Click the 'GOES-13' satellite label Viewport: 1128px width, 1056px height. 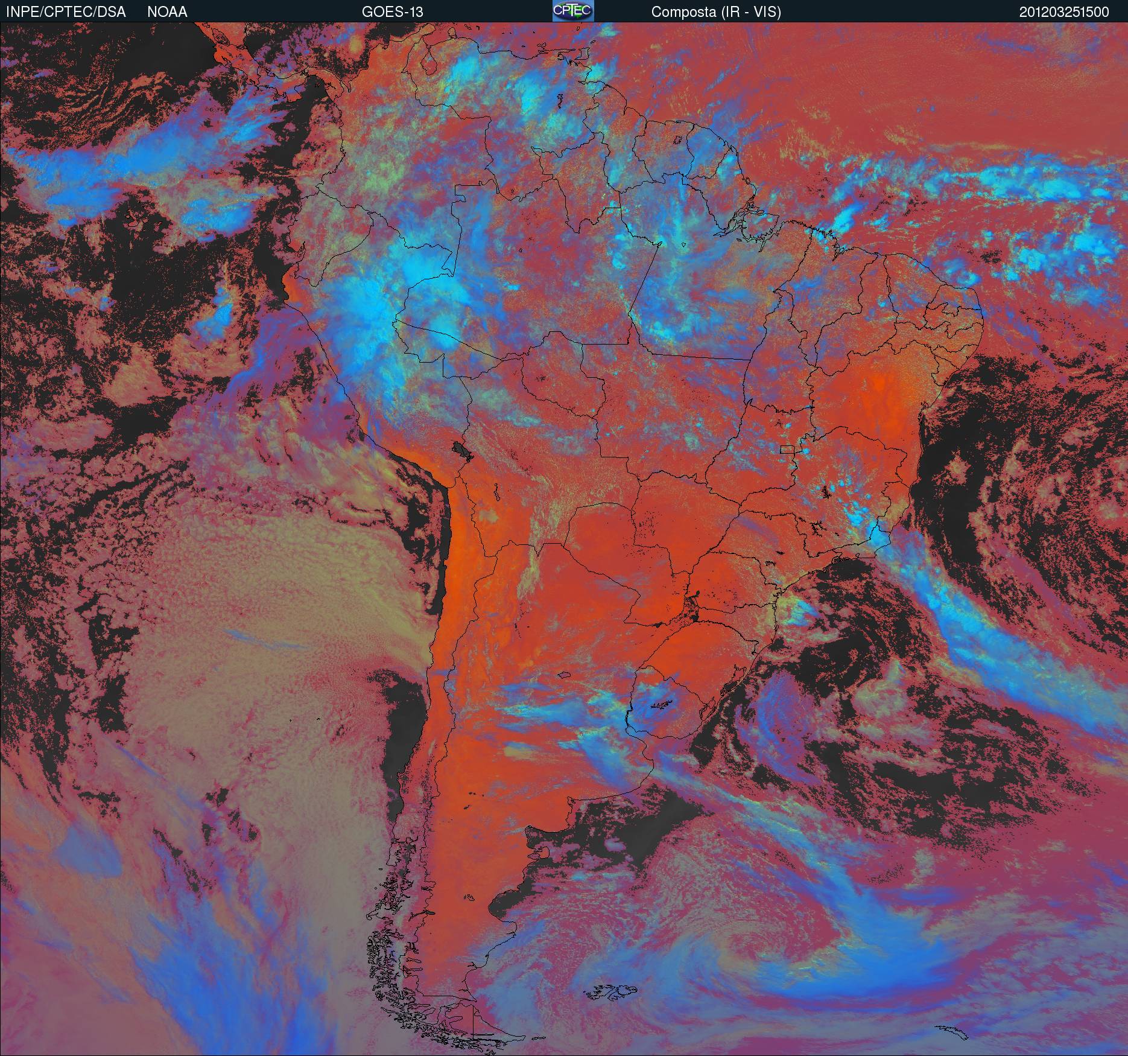pos(392,12)
